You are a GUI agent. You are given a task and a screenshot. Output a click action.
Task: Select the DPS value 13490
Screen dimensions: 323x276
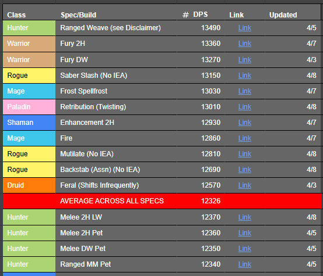[x=210, y=28]
